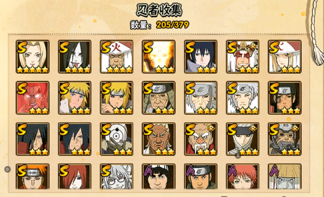The width and height of the screenshot is (324, 197).
Task: Select the red-haired Nagato S-rank card
Action: point(75,177)
